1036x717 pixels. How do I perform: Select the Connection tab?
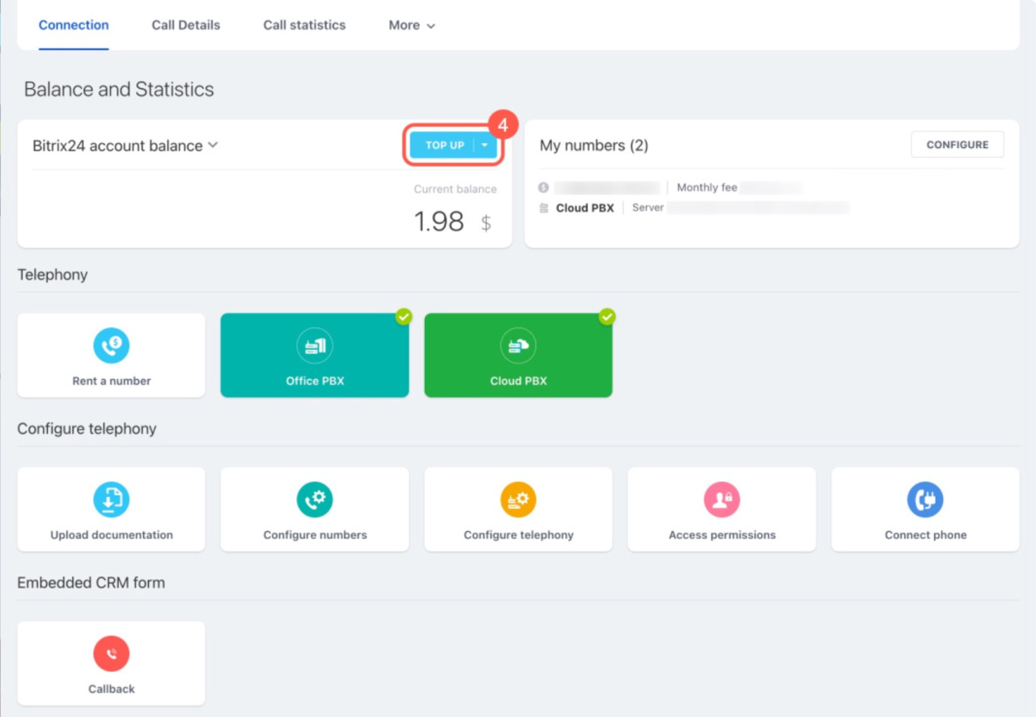click(74, 25)
